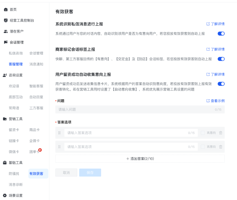Click drag handle of second answer option
The height and width of the screenshot is (200, 237).
click(x=59, y=147)
